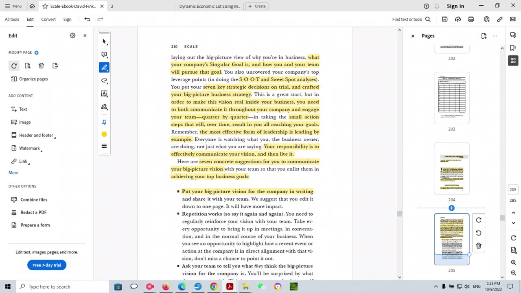Open Edit panel settings gear

(x=72, y=35)
